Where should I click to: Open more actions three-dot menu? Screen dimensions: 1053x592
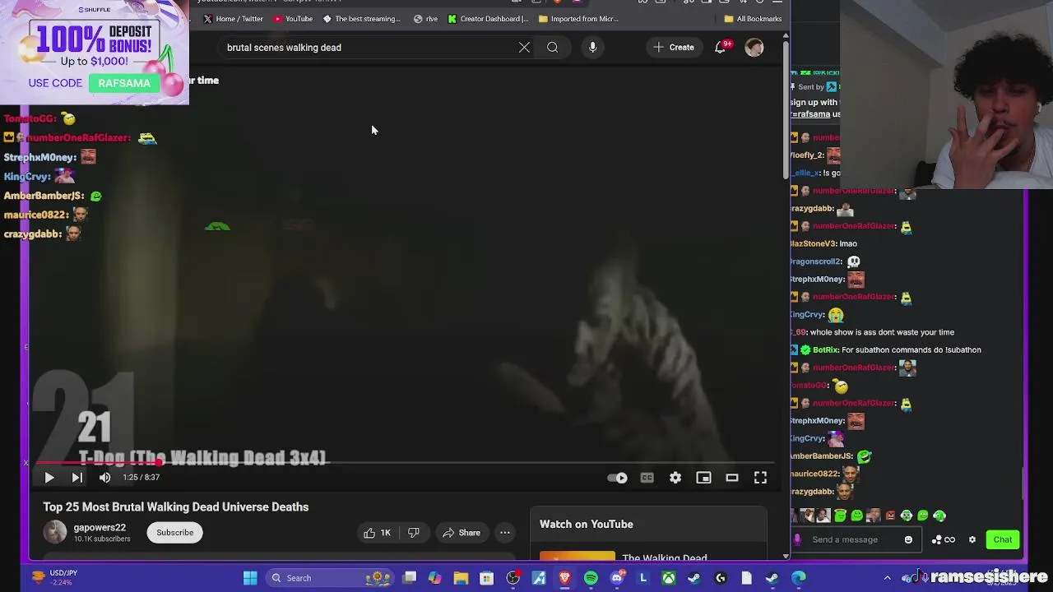tap(505, 533)
